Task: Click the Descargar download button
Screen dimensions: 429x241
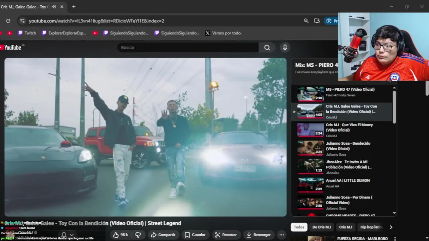Action: point(258,235)
